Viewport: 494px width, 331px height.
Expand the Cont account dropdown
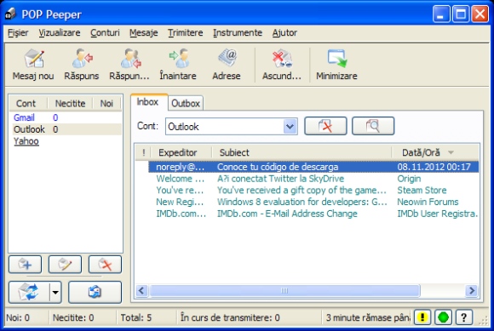coord(290,127)
